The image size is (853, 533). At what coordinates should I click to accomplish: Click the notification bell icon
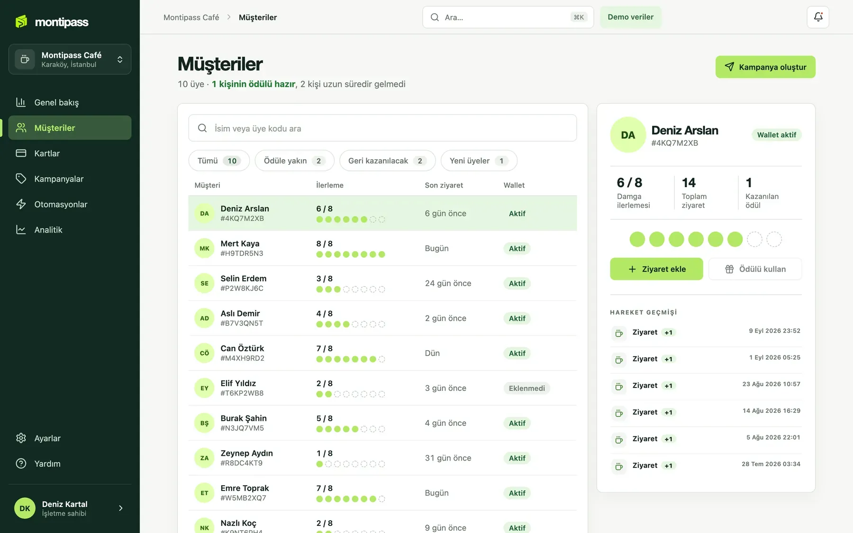point(818,17)
